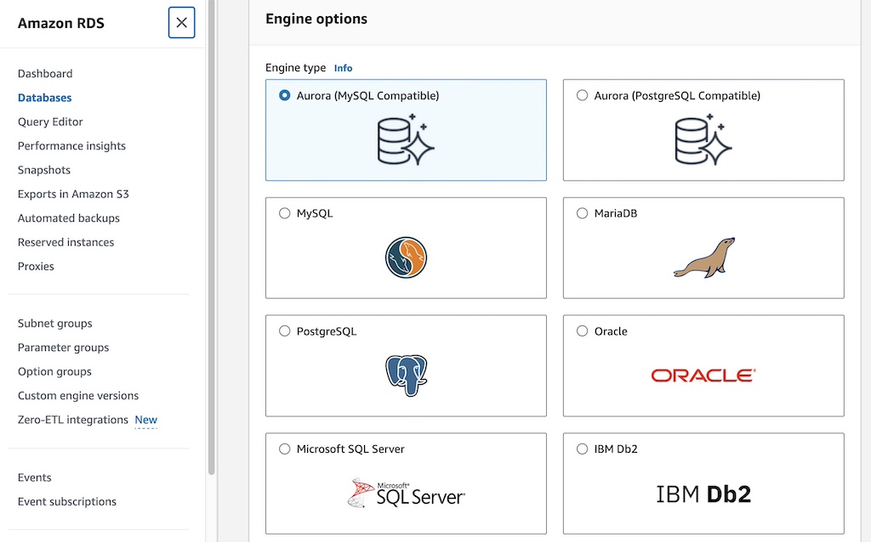871x542 pixels.
Task: Open the Info link beside Engine type
Action: [343, 68]
